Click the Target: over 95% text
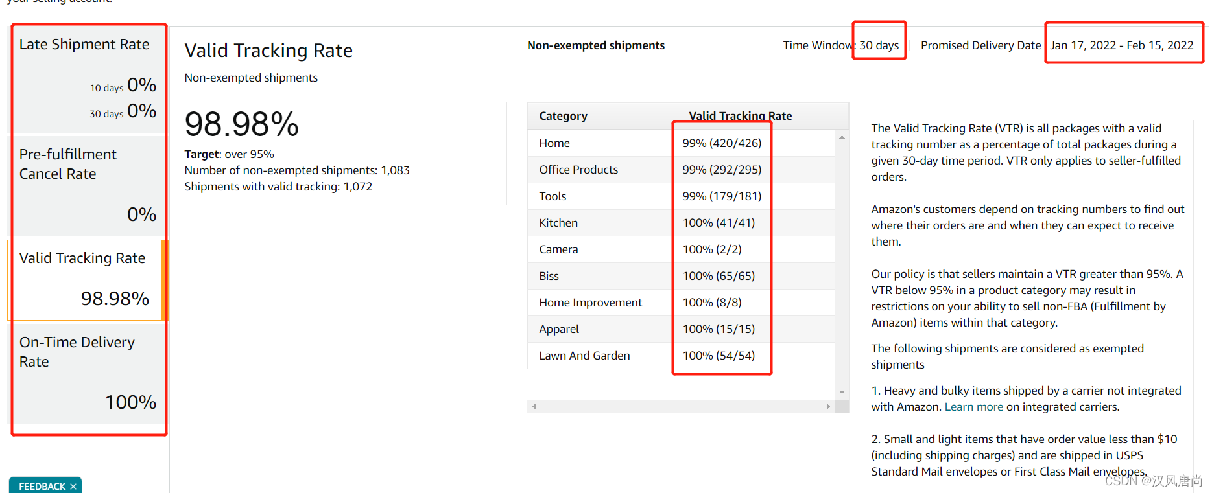 click(x=229, y=154)
